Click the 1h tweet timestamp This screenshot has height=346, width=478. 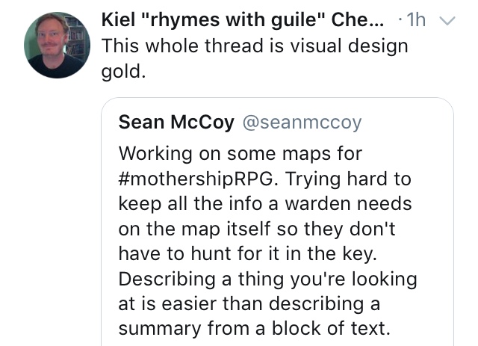417,20
